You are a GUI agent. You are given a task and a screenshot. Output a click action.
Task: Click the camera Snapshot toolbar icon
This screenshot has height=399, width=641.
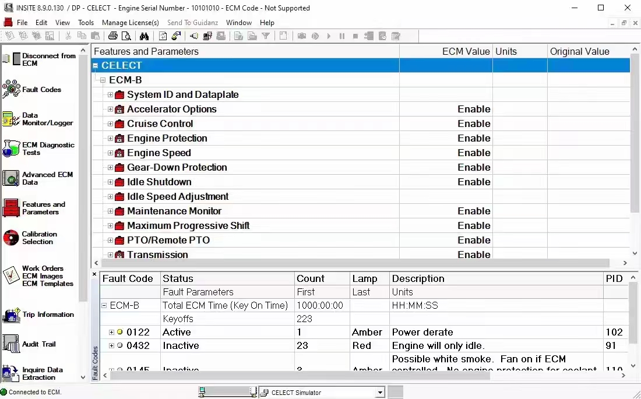pos(302,36)
